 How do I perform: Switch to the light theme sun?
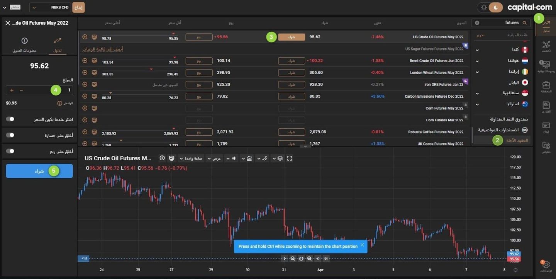pos(483,7)
